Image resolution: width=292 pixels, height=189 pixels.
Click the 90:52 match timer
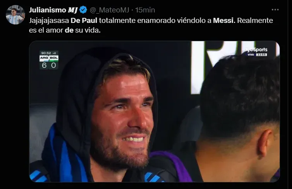[46, 53]
